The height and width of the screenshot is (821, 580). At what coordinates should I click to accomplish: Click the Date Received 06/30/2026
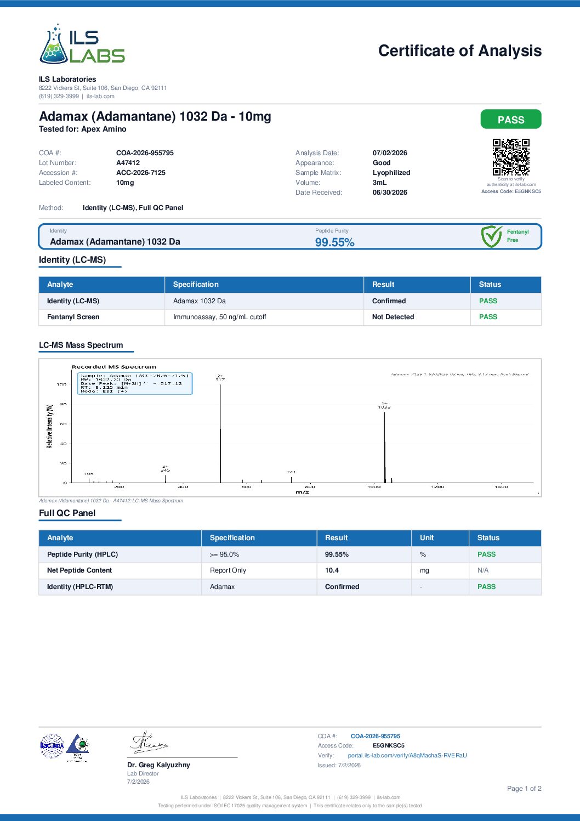[x=390, y=192]
